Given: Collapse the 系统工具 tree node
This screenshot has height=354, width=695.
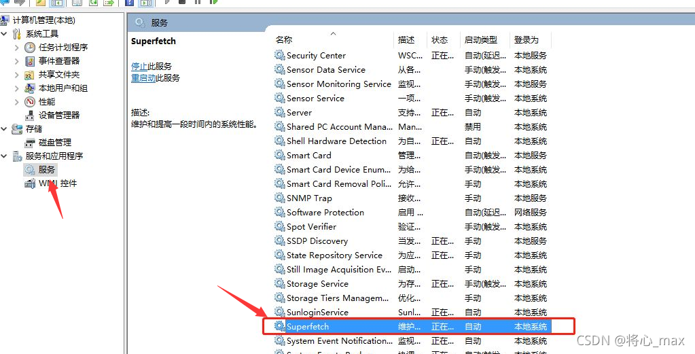Looking at the screenshot, I should (4, 34).
